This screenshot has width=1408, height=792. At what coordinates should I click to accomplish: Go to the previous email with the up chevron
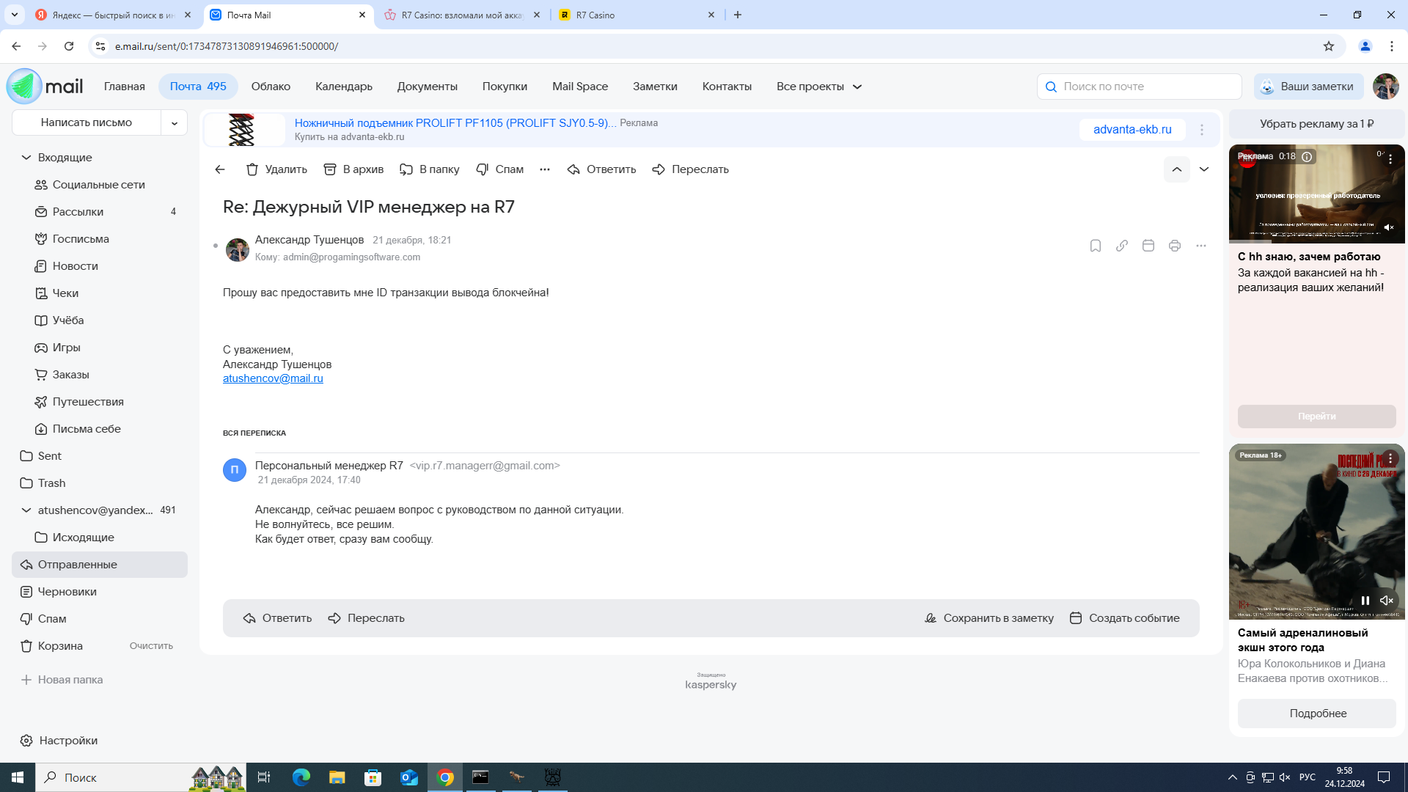coord(1177,169)
